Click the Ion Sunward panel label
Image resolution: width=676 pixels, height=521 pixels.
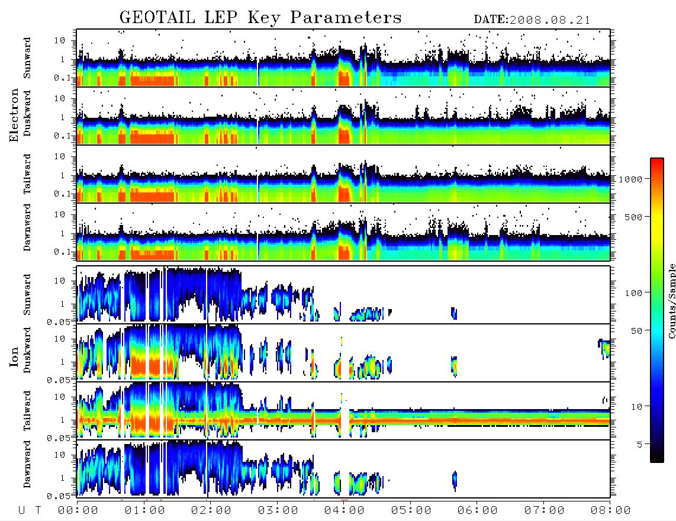pos(27,295)
